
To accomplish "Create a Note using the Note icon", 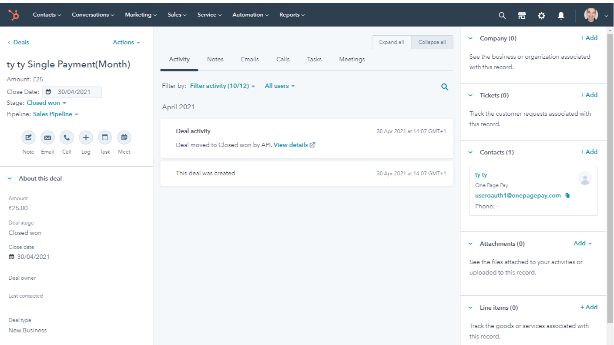I will (x=28, y=137).
